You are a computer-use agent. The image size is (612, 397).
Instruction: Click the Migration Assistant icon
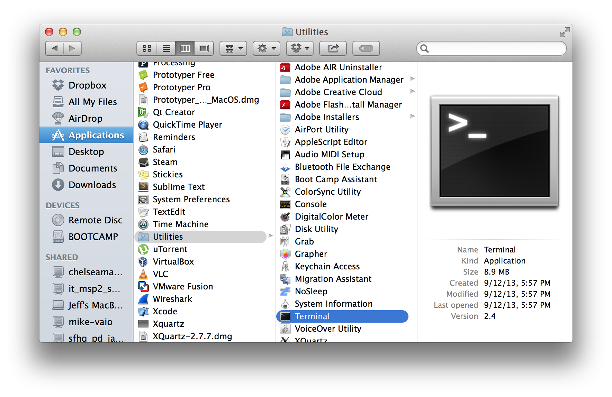(x=285, y=279)
